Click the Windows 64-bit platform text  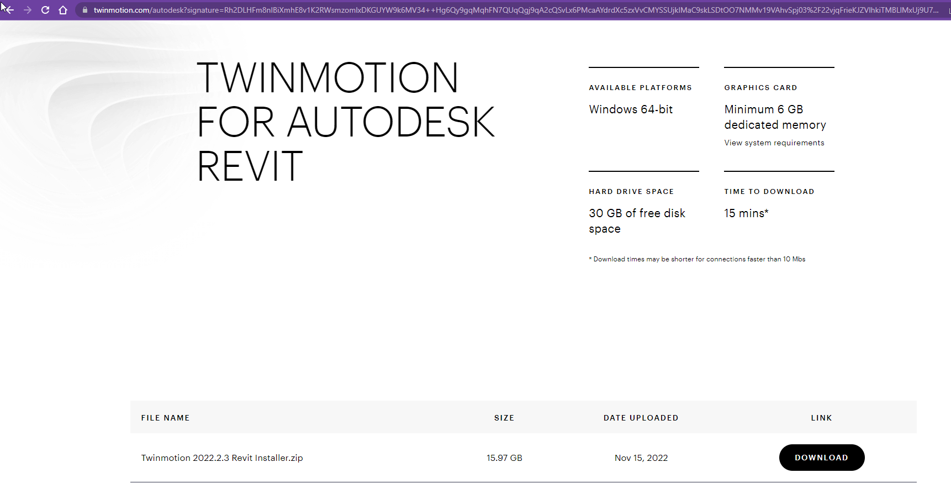pos(631,109)
